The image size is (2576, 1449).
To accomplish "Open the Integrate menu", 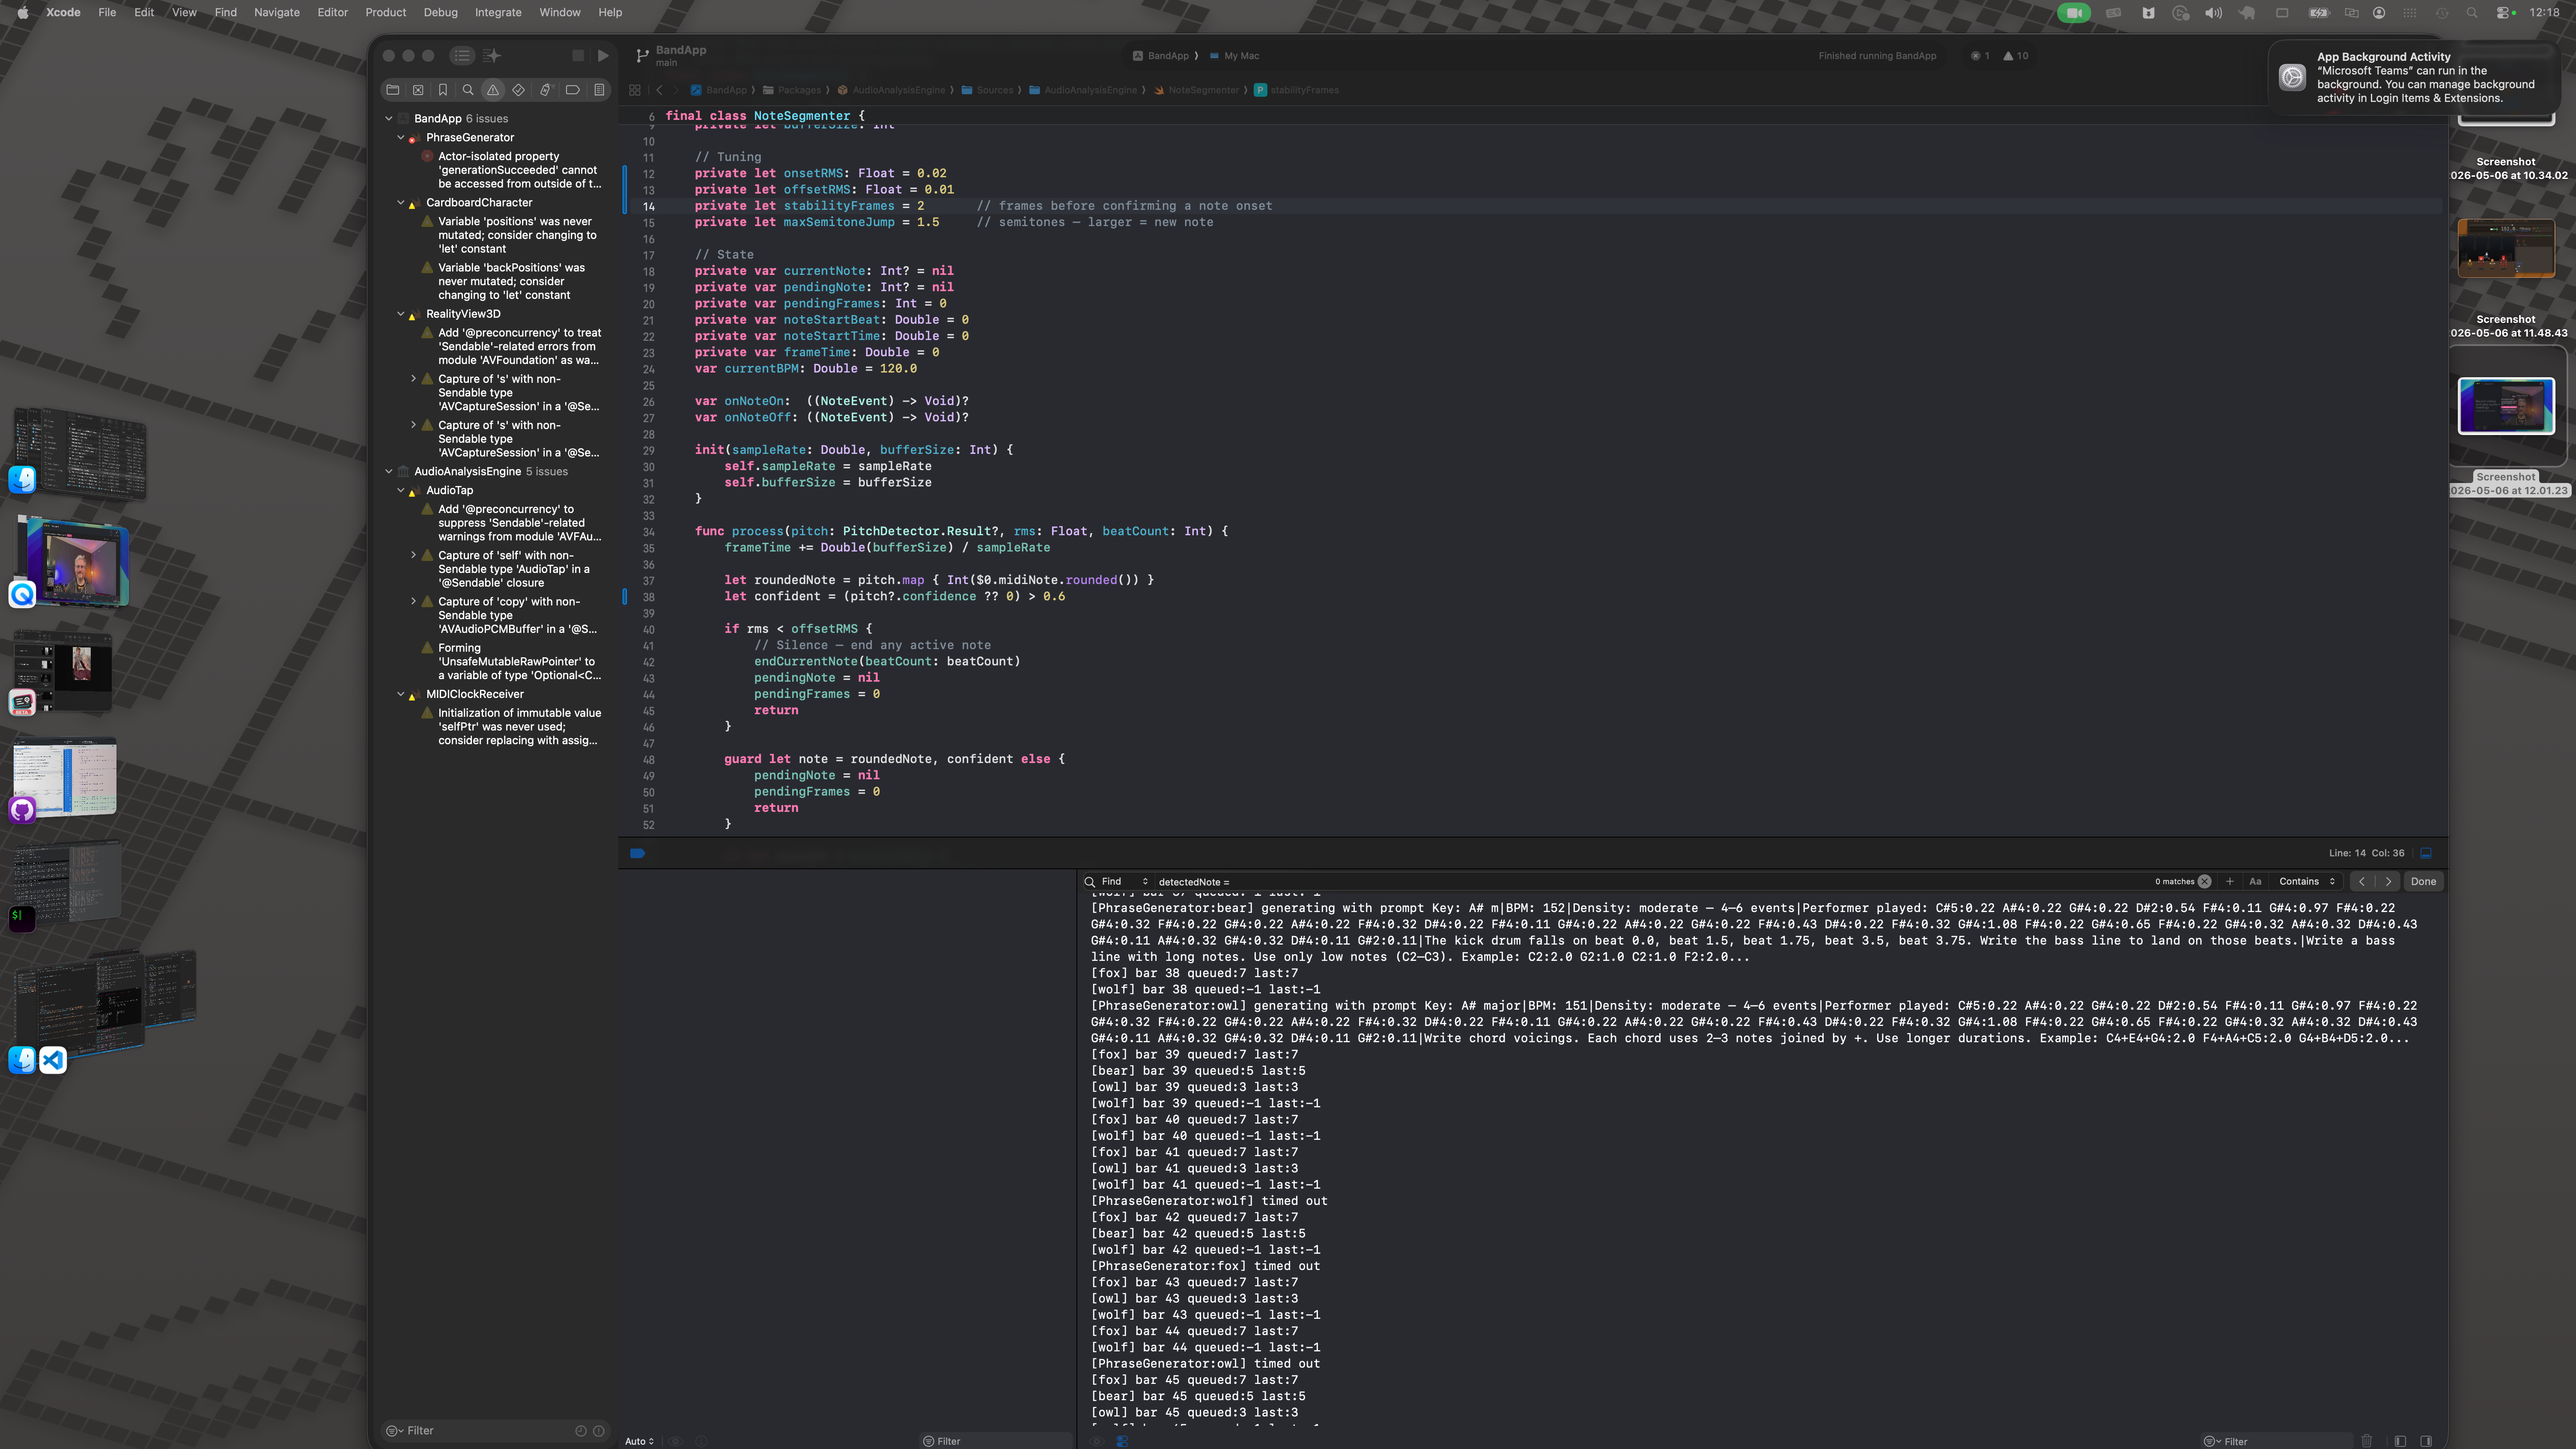I will tap(498, 12).
